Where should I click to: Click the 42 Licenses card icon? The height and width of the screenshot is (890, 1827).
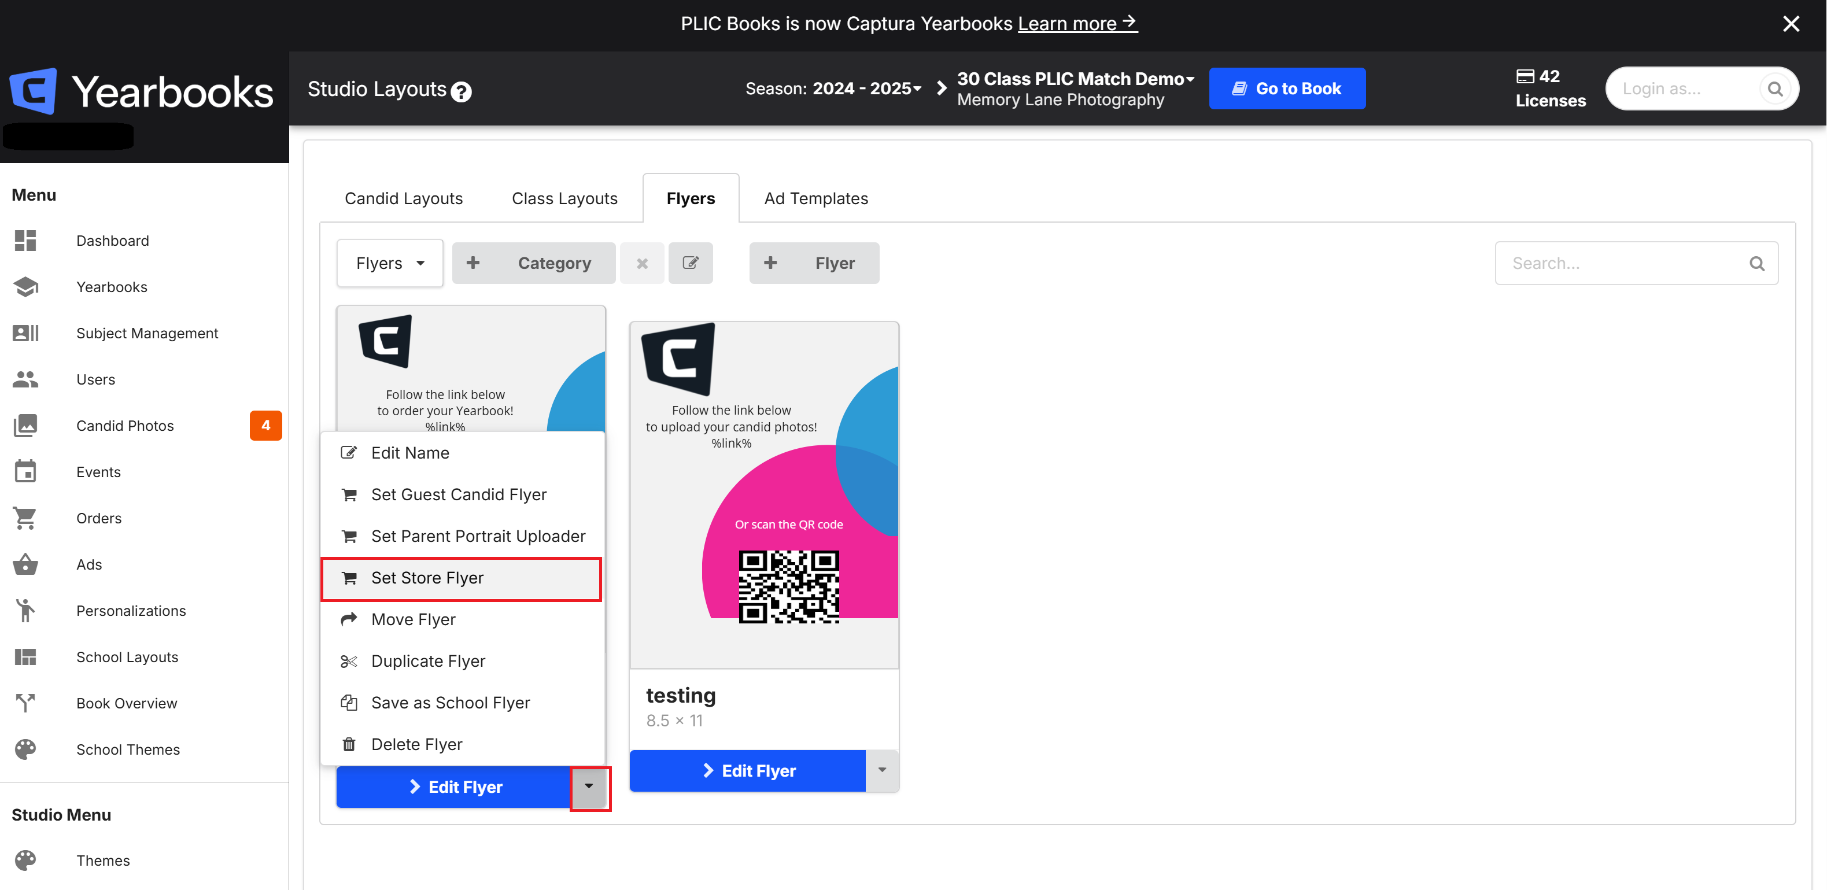click(x=1525, y=76)
